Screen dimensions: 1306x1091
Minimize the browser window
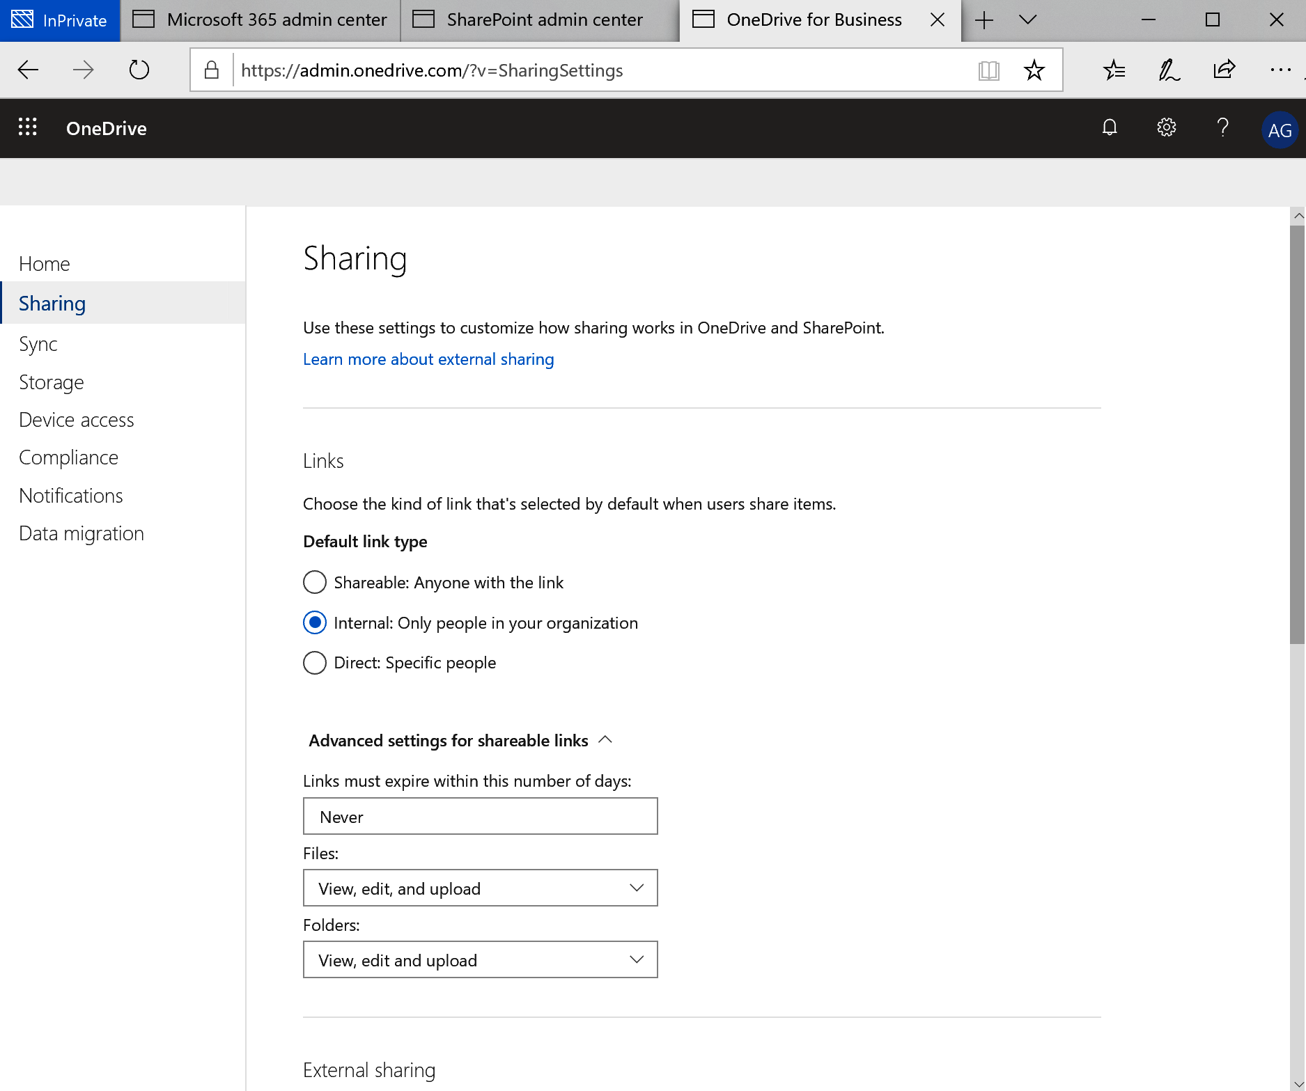tap(1149, 19)
